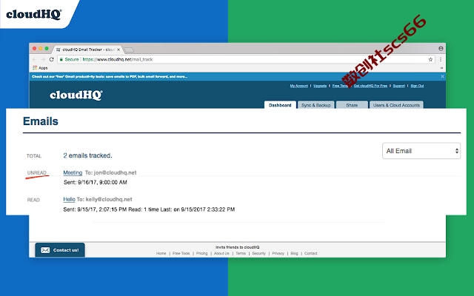Open the Security footer link
Image resolution: width=474 pixels, height=296 pixels.
pos(258,253)
